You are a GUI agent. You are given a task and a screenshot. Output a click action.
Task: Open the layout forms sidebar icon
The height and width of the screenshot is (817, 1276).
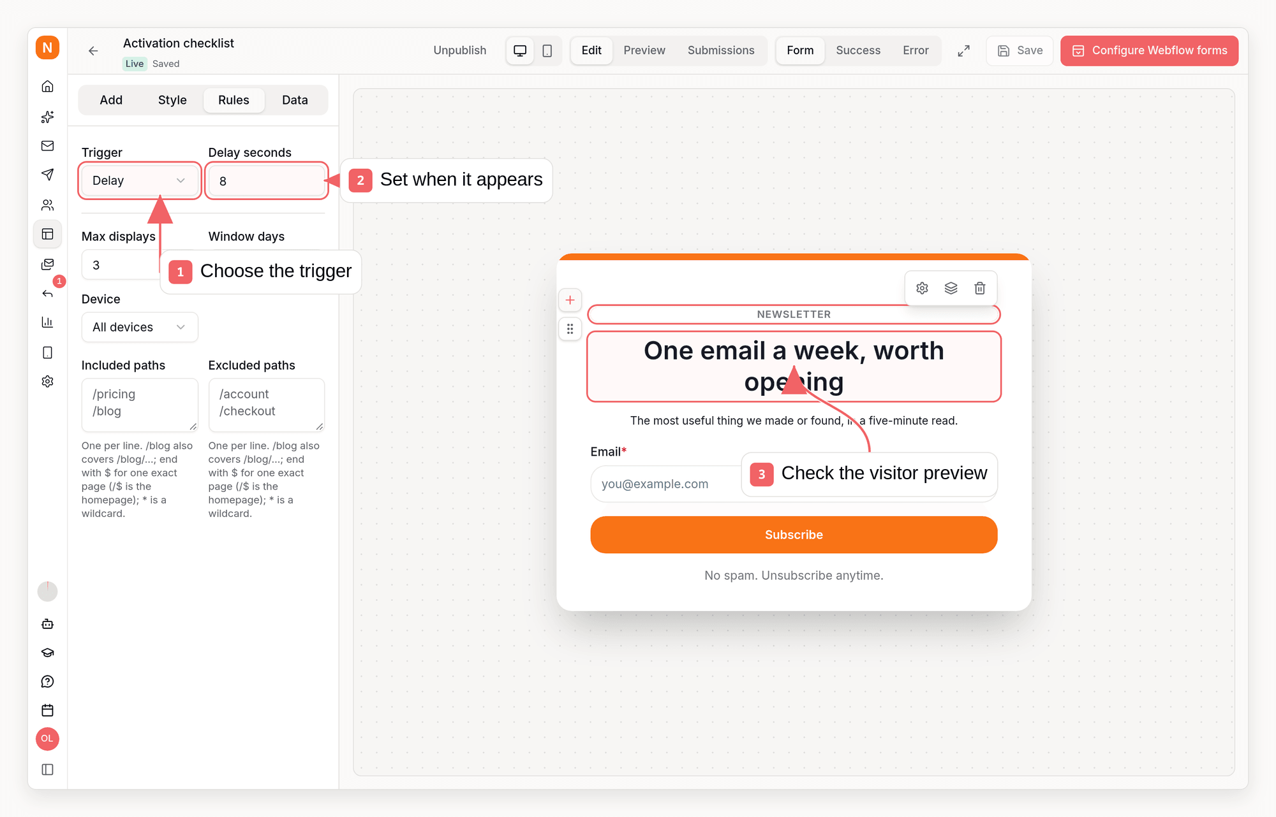pyautogui.click(x=47, y=234)
